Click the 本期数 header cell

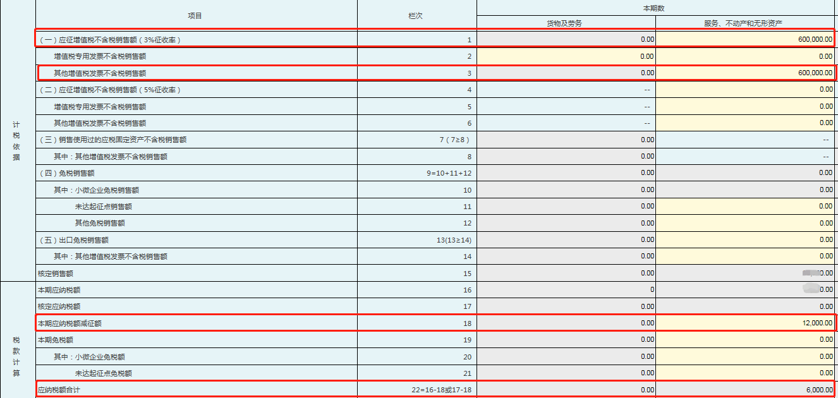[657, 8]
